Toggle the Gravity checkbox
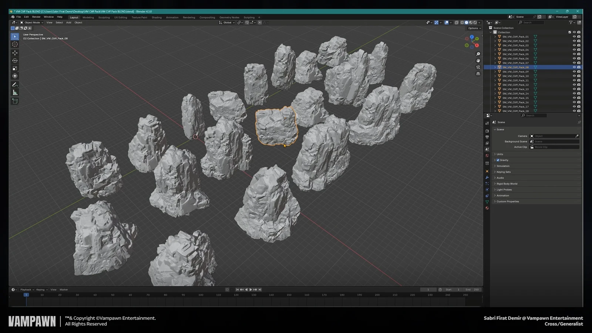The width and height of the screenshot is (592, 333). point(498,160)
